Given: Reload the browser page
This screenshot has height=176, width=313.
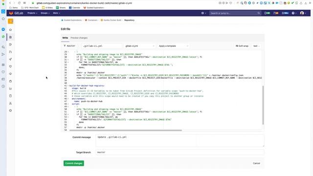Looking at the screenshot, I should (19, 3).
